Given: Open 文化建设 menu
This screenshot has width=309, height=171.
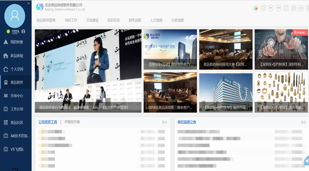Looking at the screenshot, I should pos(92,20).
